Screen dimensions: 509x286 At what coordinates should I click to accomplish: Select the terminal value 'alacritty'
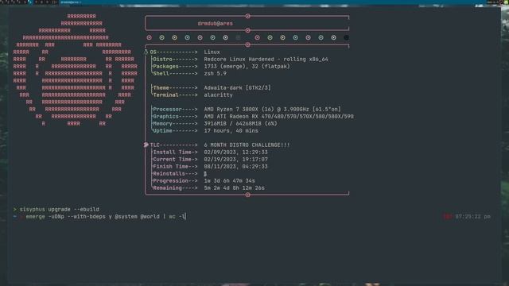218,95
